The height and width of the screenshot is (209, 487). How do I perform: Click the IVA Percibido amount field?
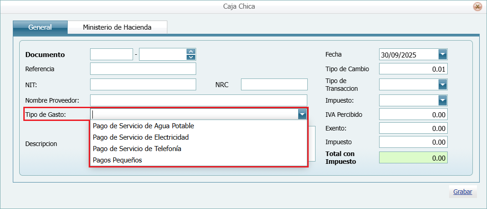tap(413, 115)
